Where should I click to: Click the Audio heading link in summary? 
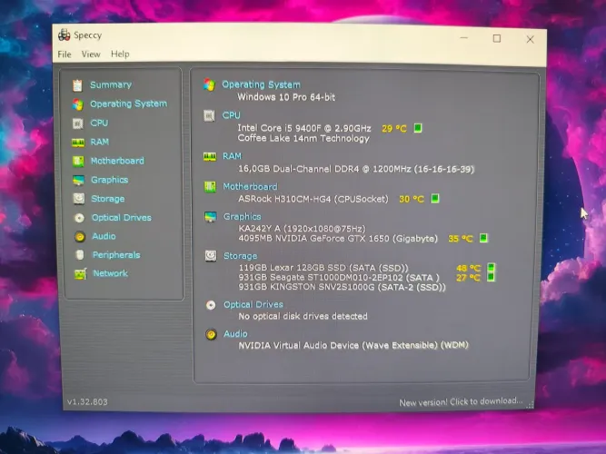235,334
